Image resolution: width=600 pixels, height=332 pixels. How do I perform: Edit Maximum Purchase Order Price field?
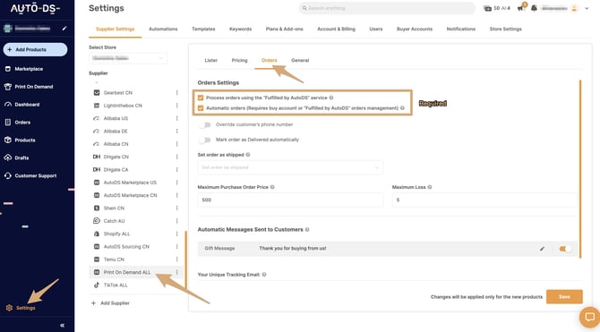[290, 200]
